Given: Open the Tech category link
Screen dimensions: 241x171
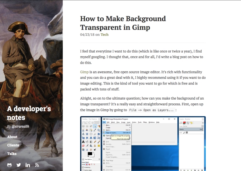Looking at the screenshot, I should tap(105, 34).
